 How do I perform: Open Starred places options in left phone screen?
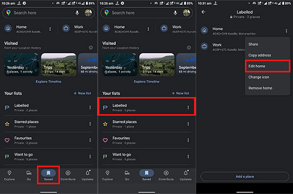point(90,124)
